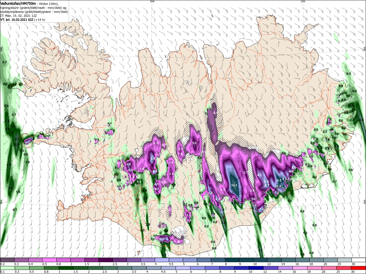Click the light gray 25–30 swatch in top legend row
This screenshot has height=274, width=366.
pos(344,260)
